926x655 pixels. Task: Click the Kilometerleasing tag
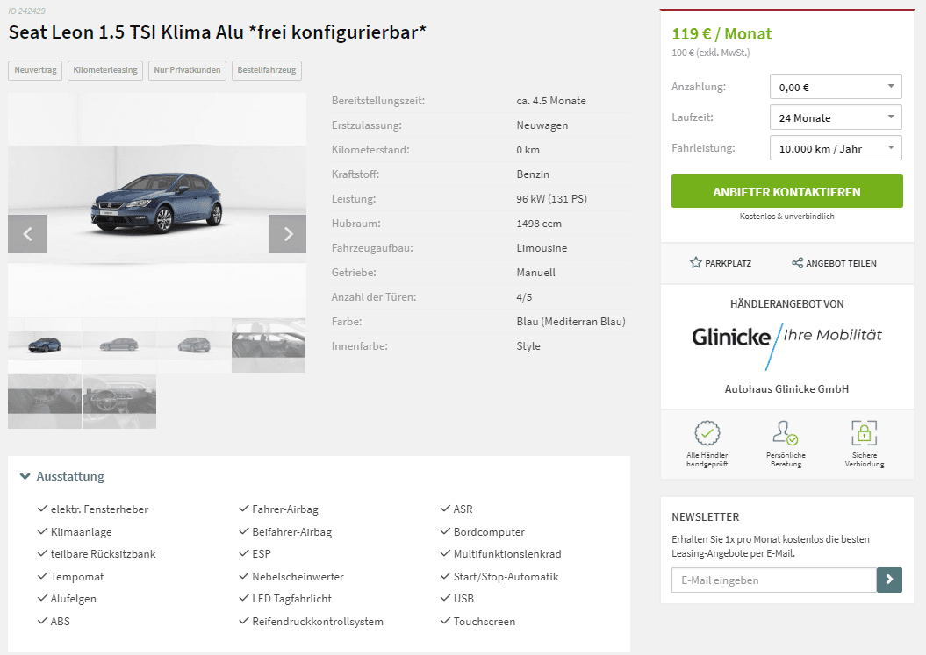(105, 70)
